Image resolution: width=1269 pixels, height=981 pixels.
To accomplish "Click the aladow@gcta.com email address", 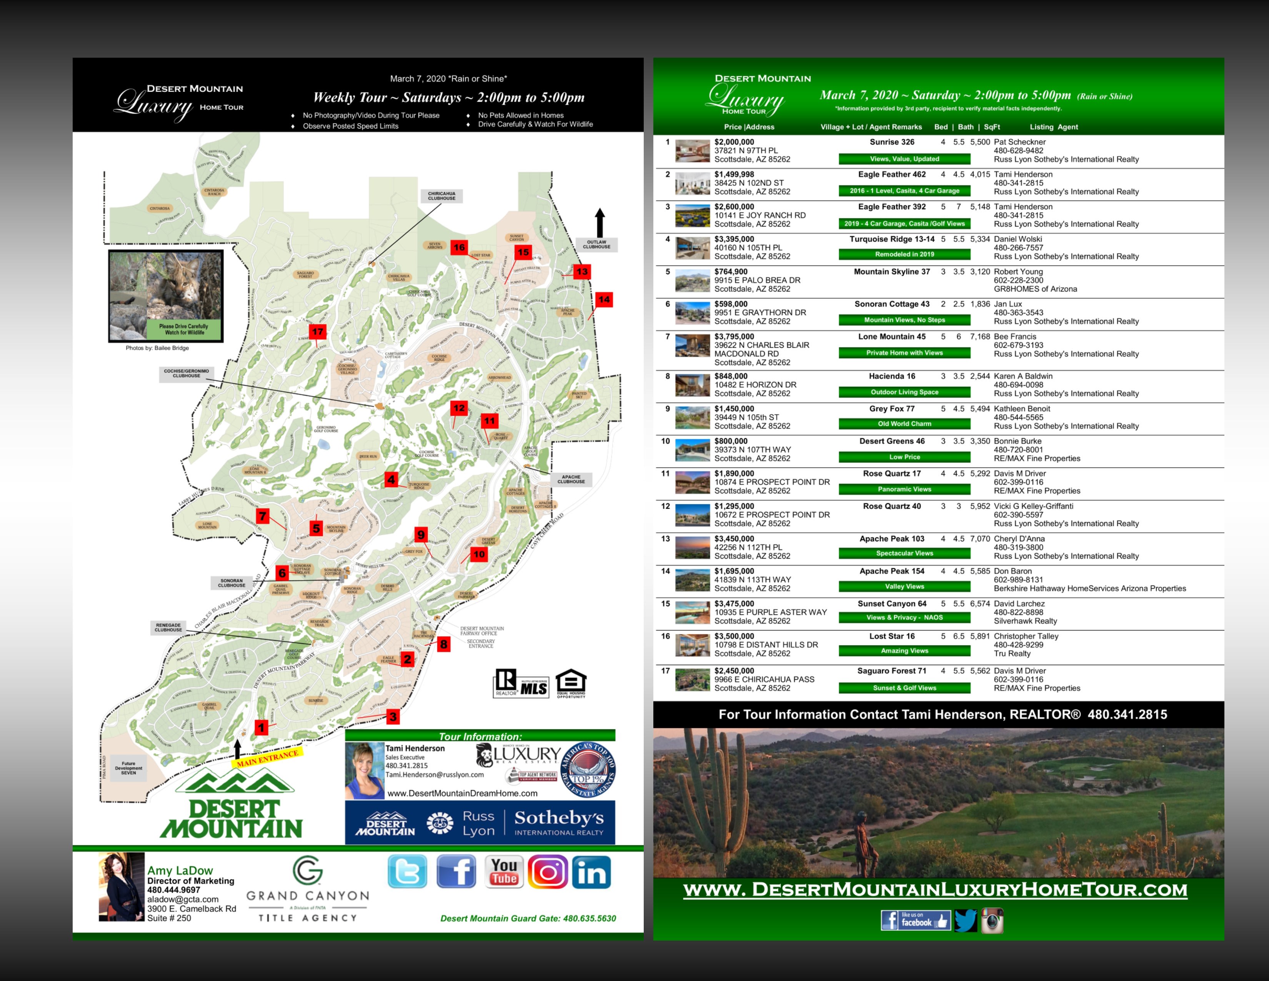I will pos(182,899).
